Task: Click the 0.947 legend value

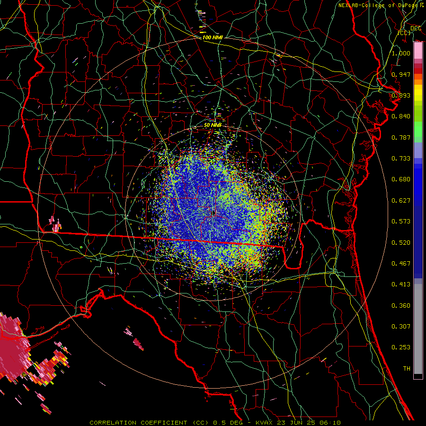Action: click(x=401, y=74)
